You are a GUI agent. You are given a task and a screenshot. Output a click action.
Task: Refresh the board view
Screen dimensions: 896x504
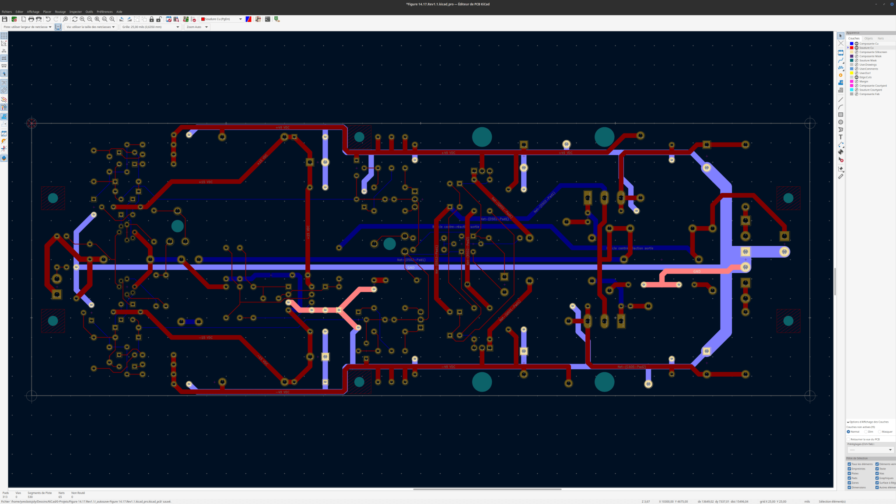pyautogui.click(x=75, y=19)
